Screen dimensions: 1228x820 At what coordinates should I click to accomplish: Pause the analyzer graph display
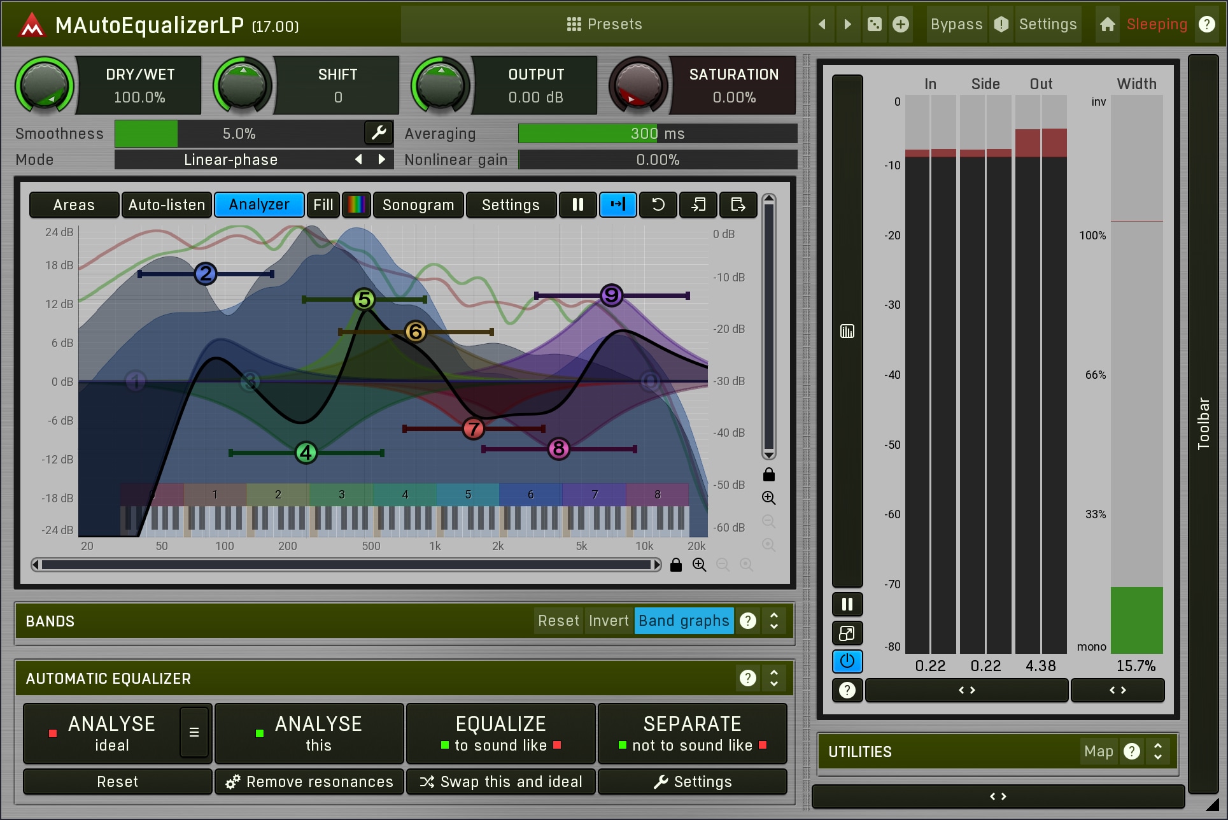[x=578, y=204]
